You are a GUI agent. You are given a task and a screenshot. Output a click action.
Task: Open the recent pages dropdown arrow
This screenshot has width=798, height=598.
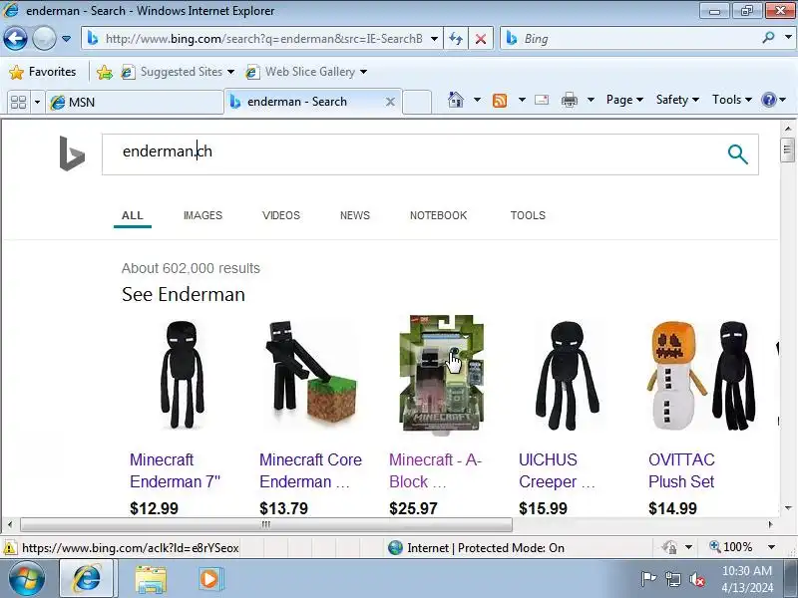pos(66,39)
